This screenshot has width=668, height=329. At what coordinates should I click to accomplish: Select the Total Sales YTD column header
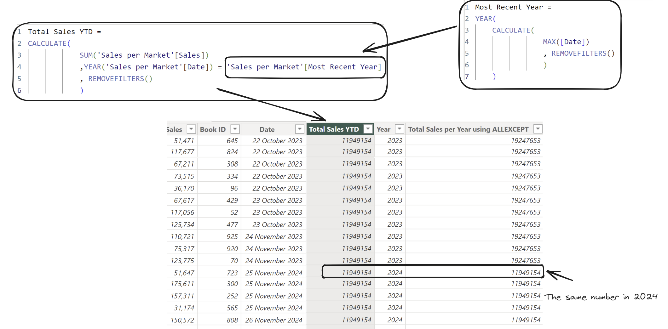tap(334, 129)
